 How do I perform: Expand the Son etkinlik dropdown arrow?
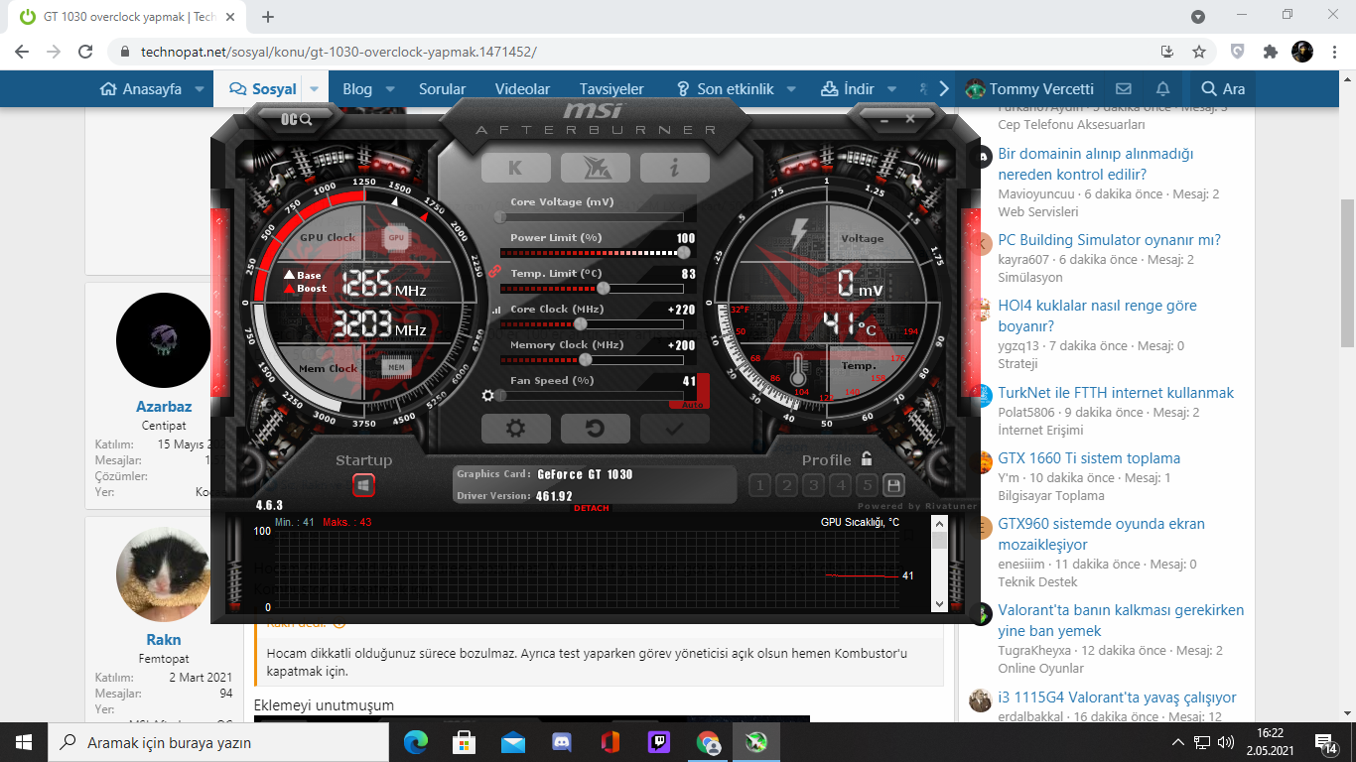(792, 88)
